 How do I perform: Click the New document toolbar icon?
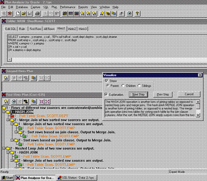pos(18,14)
